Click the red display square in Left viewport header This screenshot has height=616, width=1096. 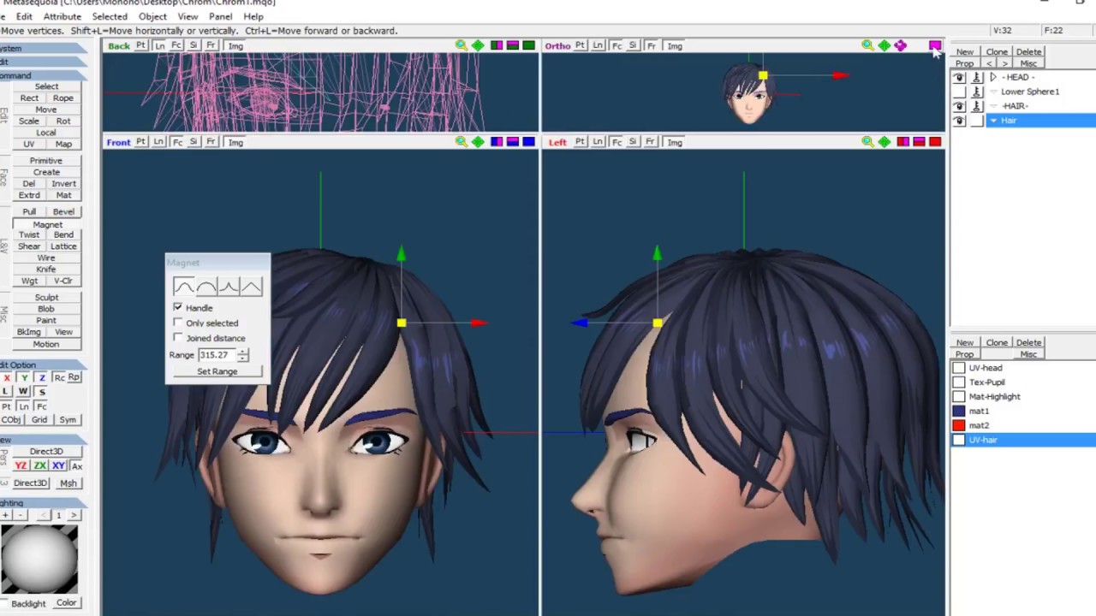coord(934,142)
